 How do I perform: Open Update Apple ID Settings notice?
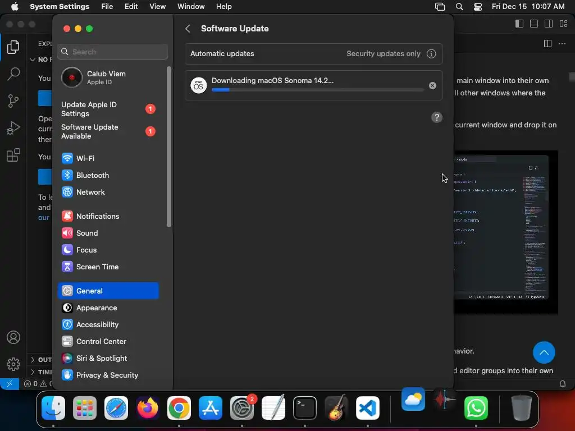(x=108, y=109)
